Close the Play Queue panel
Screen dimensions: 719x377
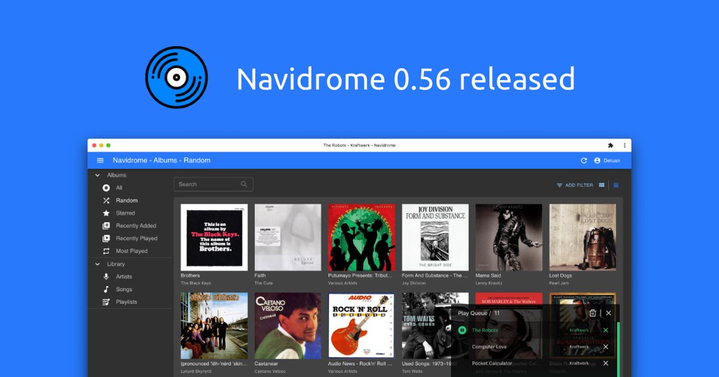(609, 313)
